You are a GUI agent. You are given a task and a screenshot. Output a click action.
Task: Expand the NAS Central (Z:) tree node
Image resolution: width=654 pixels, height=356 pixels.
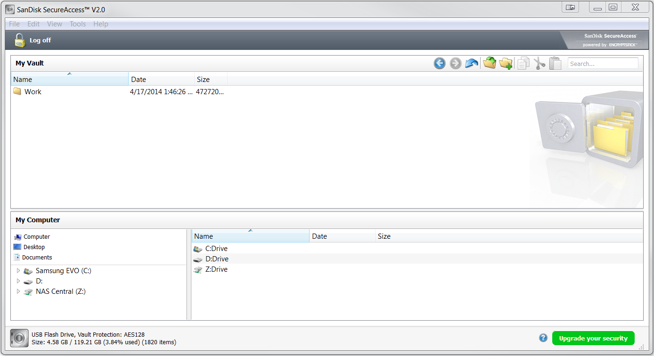click(x=18, y=291)
